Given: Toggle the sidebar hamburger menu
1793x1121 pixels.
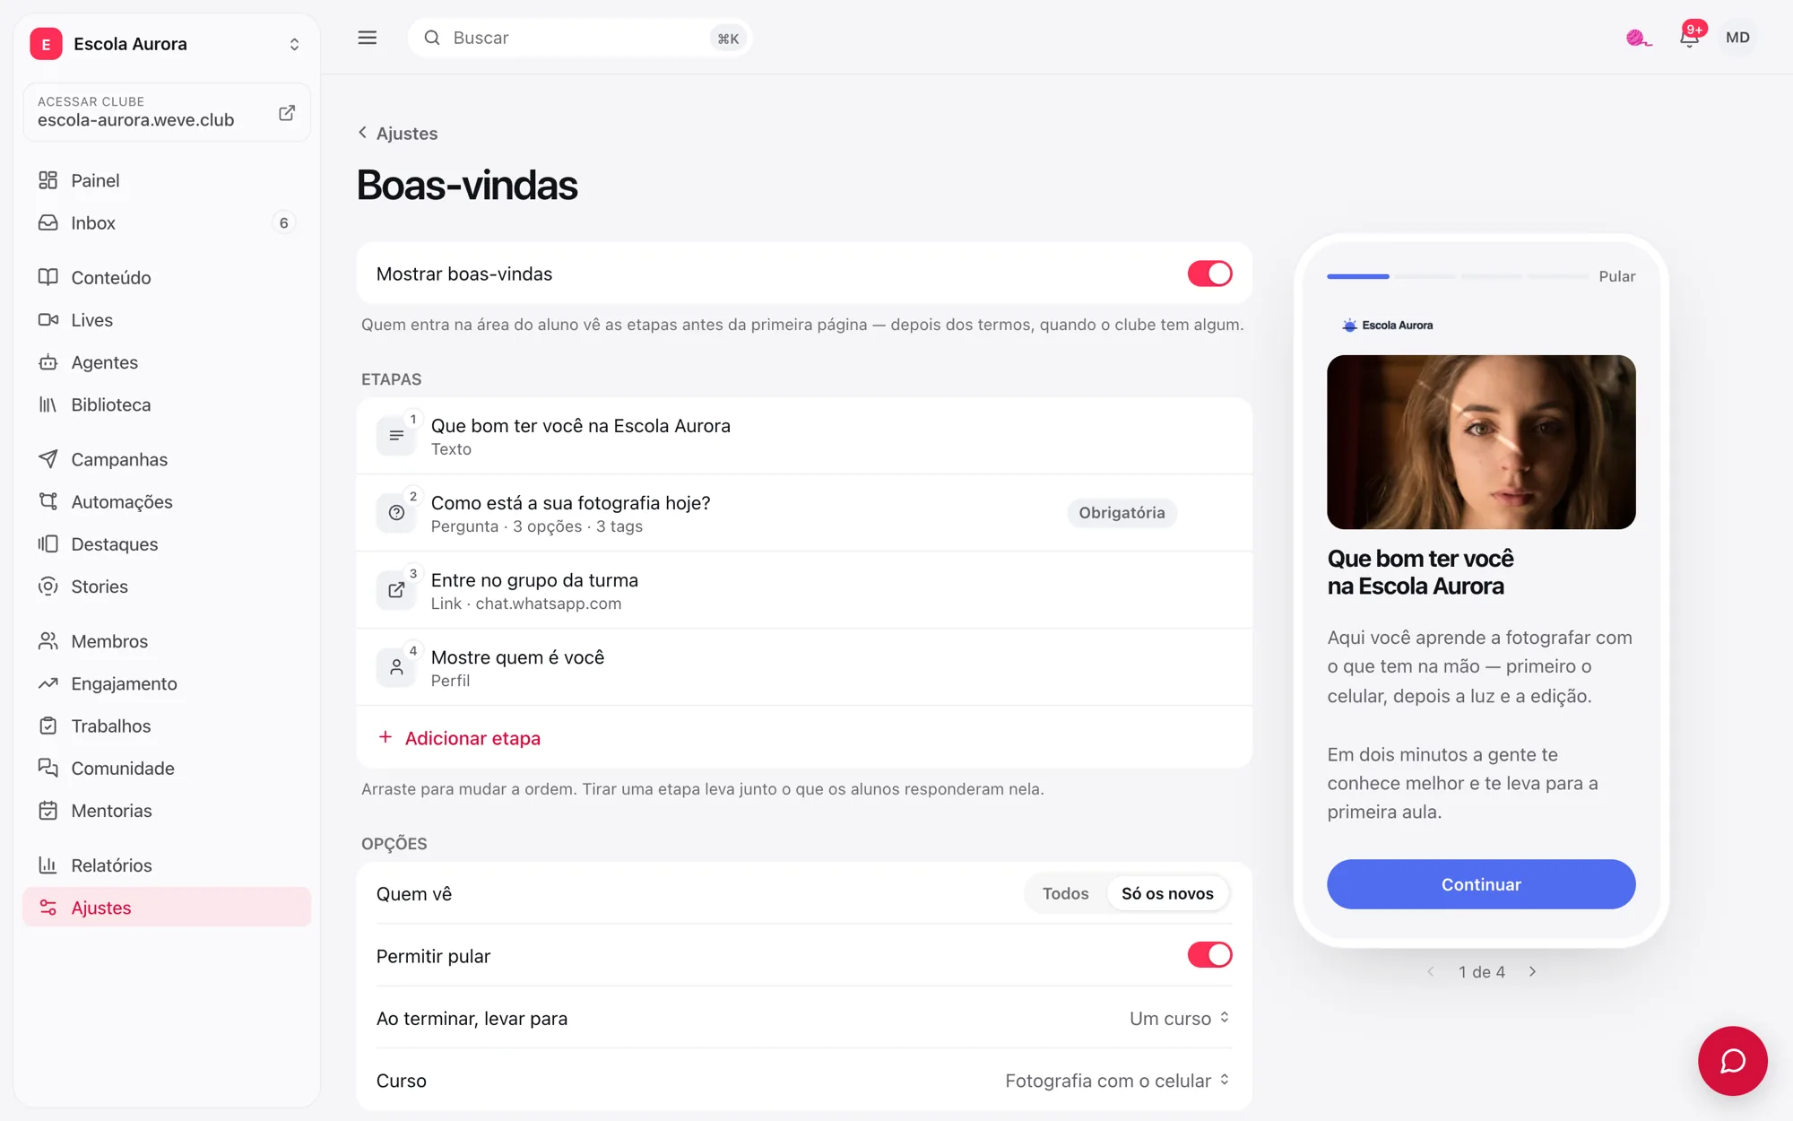Looking at the screenshot, I should point(368,38).
